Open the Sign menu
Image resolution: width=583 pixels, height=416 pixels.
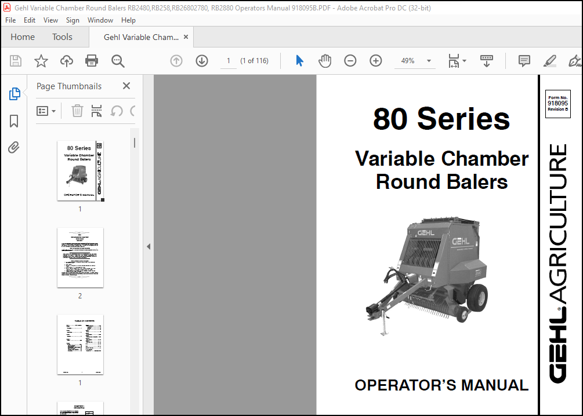click(73, 20)
